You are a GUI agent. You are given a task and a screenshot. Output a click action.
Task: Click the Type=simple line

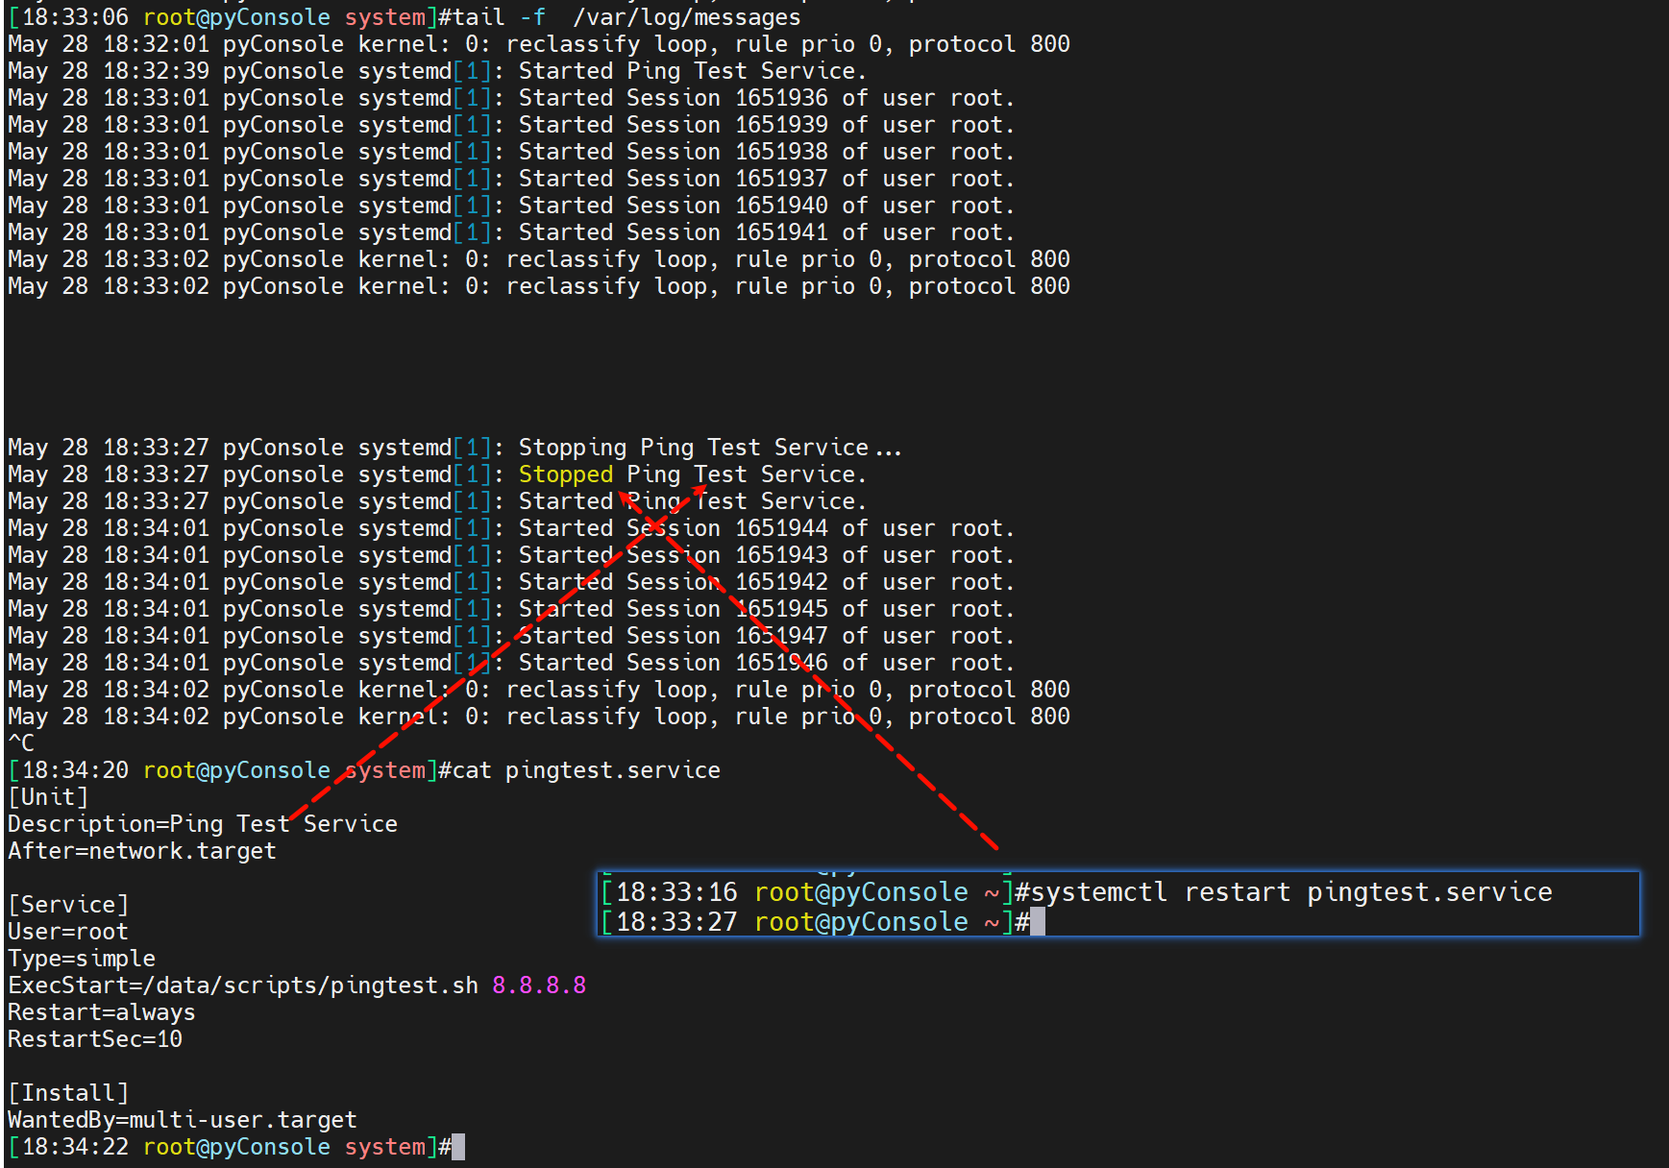tap(82, 959)
